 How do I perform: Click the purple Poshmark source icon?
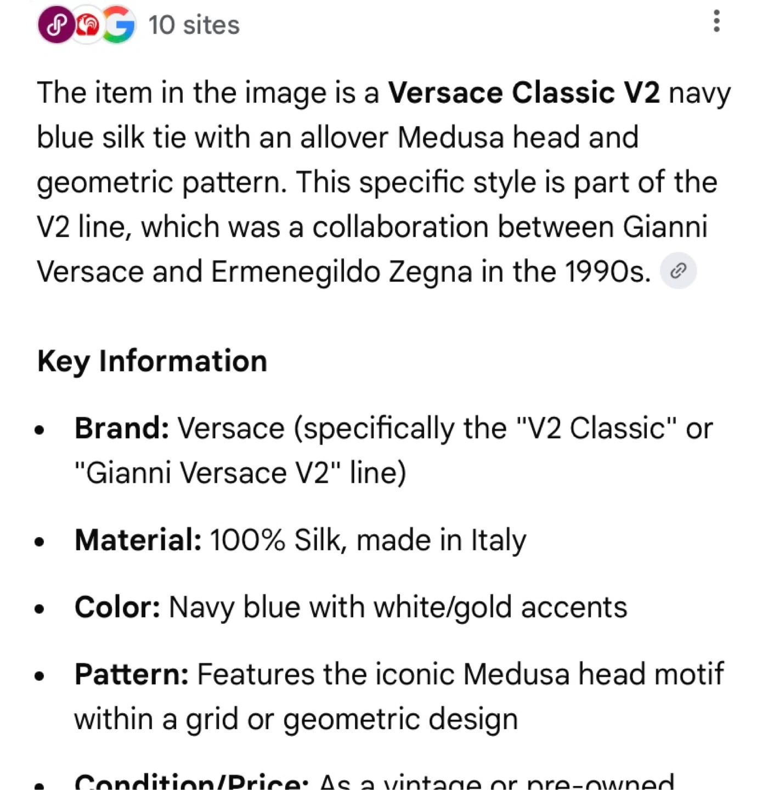click(x=55, y=25)
